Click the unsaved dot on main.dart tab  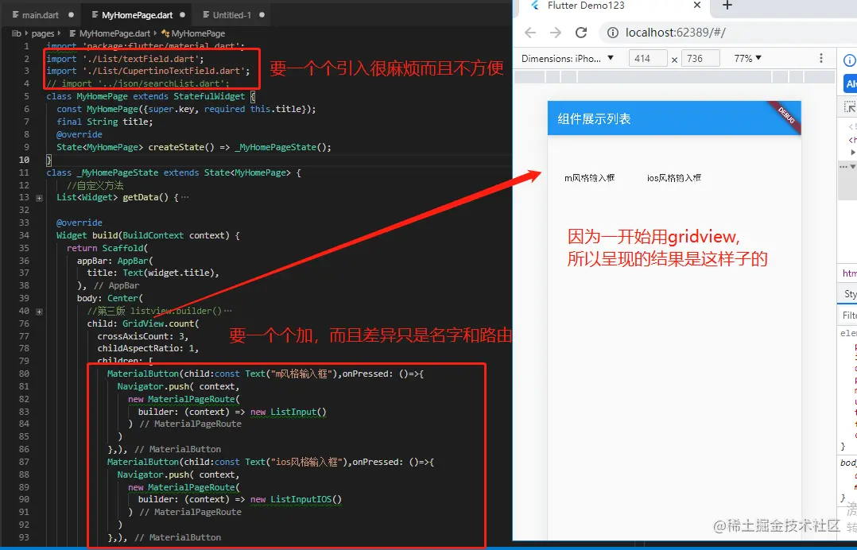click(71, 15)
